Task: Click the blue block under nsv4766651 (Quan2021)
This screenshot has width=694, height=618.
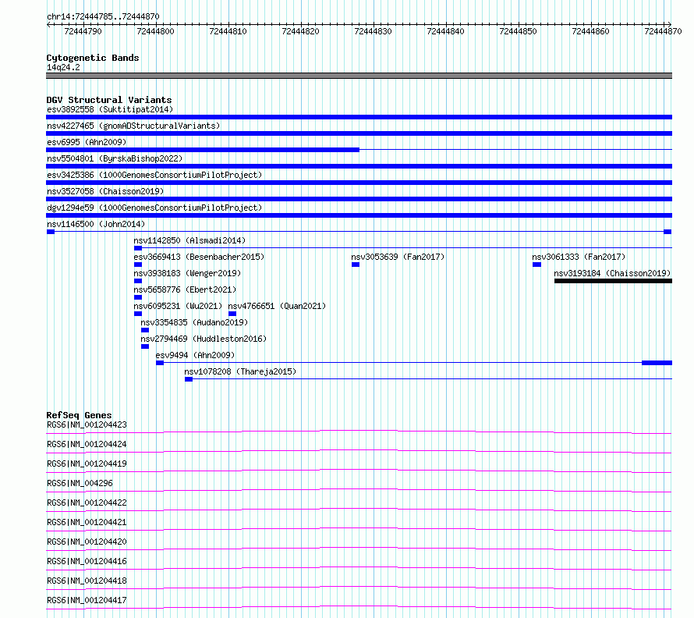Action: pyautogui.click(x=232, y=314)
